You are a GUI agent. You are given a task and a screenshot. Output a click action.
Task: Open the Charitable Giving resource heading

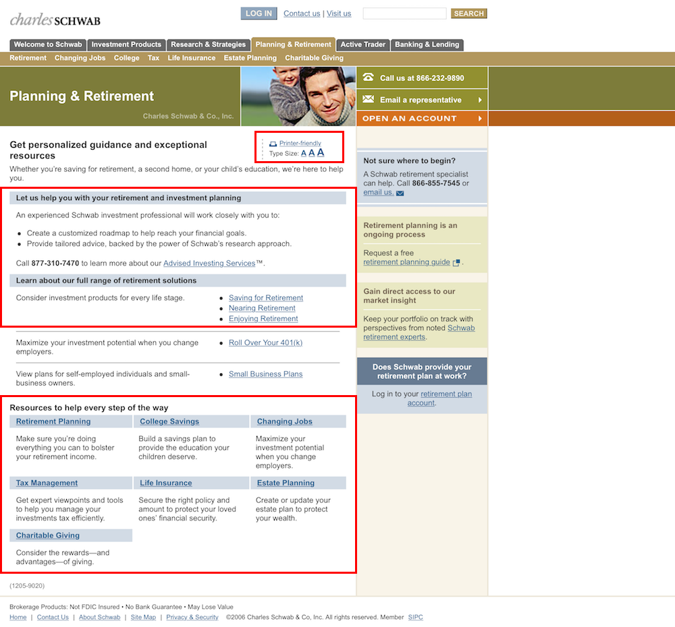click(48, 535)
